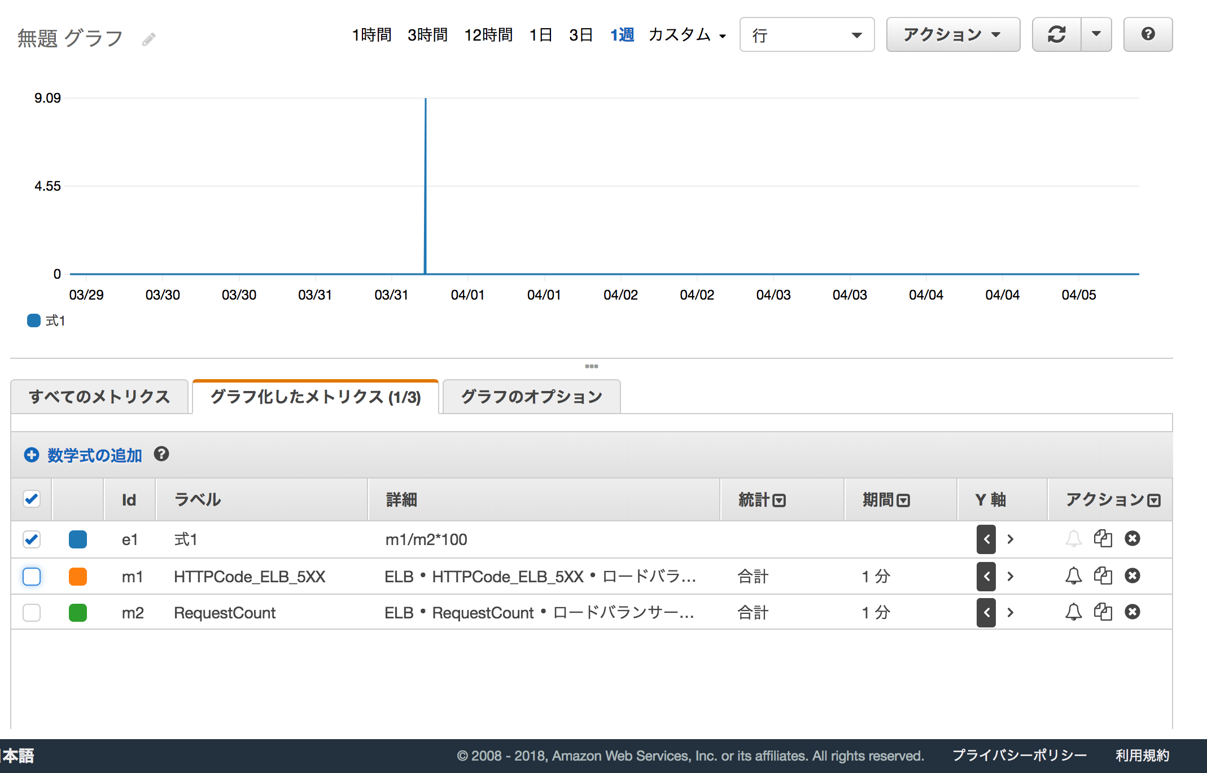Screen dimensions: 1207x773
Task: Open the アクション column header dropdown
Action: click(1154, 500)
